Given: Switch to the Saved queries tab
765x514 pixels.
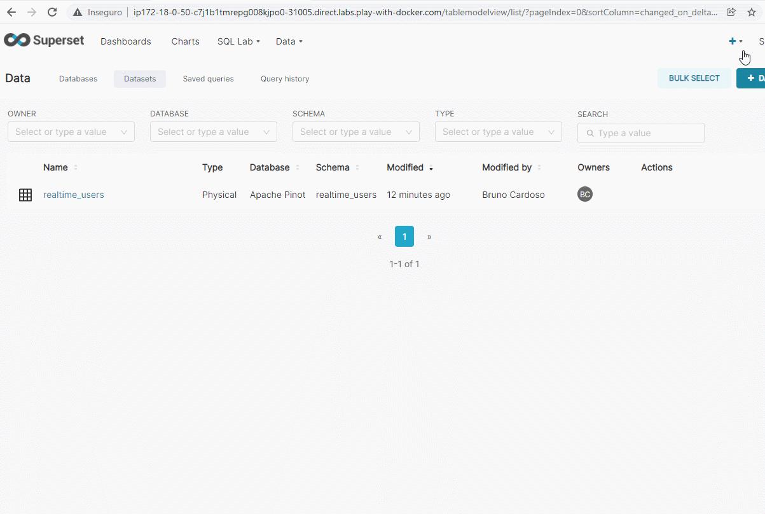Looking at the screenshot, I should click(208, 79).
